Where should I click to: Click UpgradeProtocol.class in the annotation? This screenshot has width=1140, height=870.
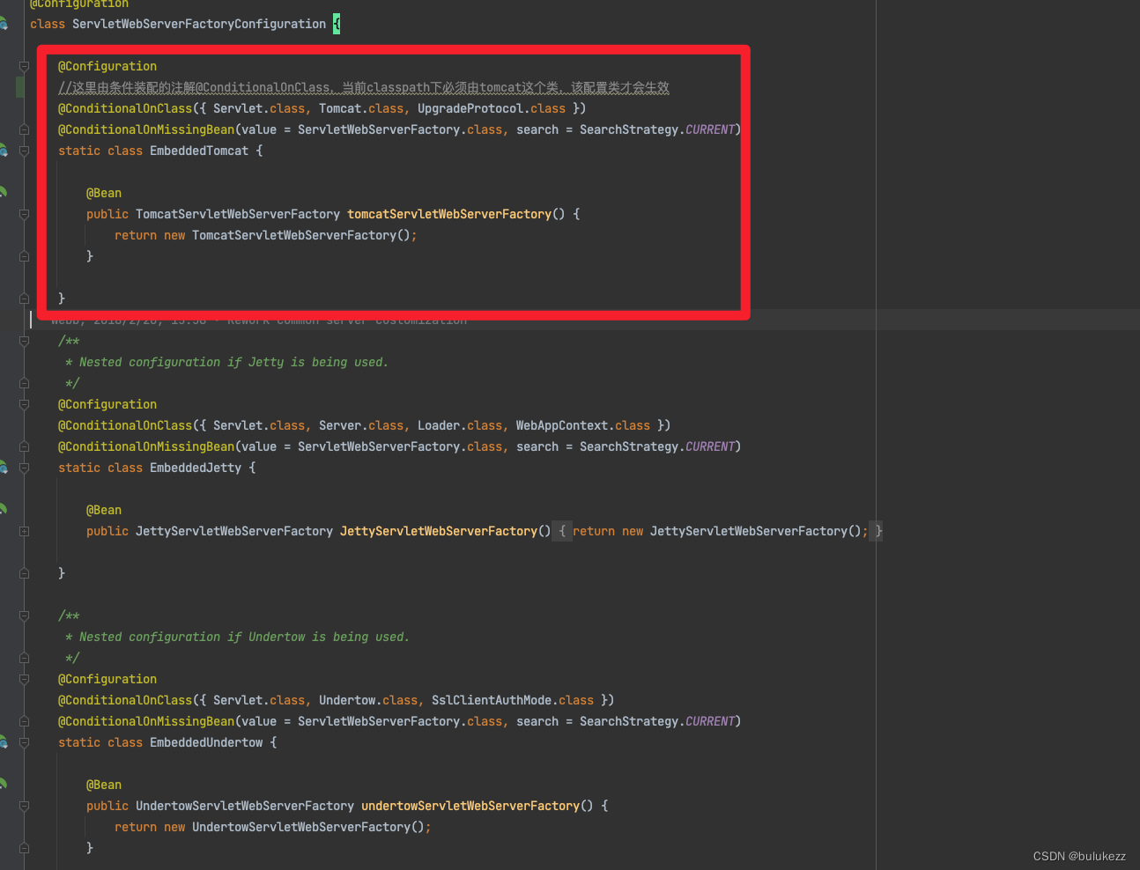click(x=492, y=108)
